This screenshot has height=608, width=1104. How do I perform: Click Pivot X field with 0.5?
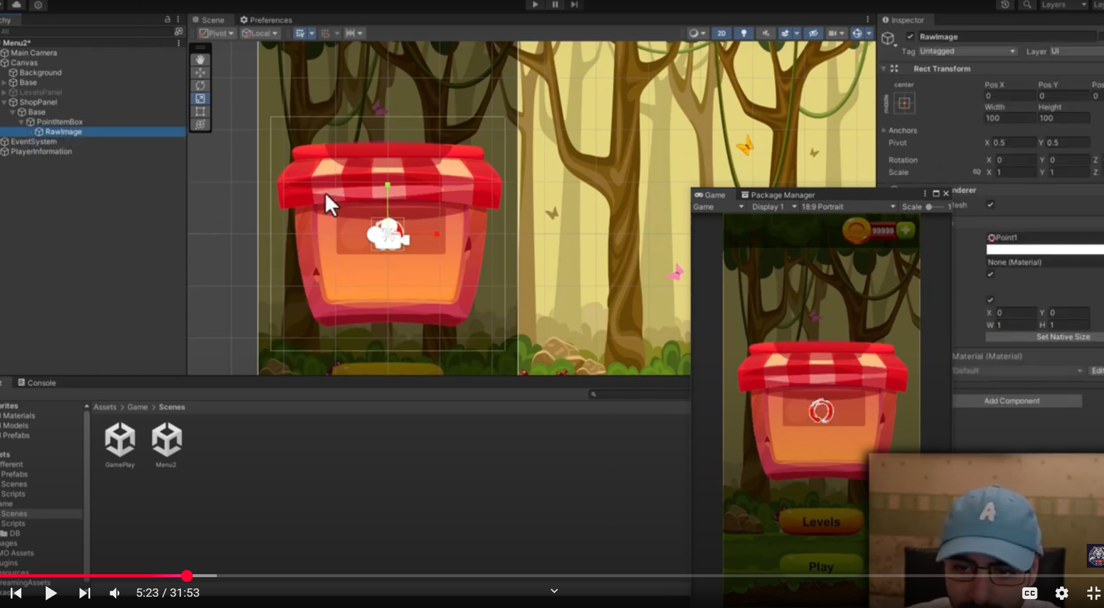coord(1014,143)
